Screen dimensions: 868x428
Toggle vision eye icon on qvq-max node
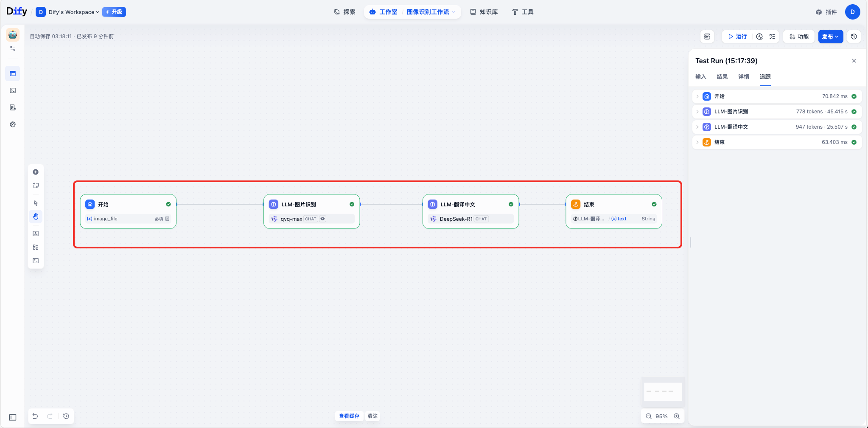click(323, 219)
